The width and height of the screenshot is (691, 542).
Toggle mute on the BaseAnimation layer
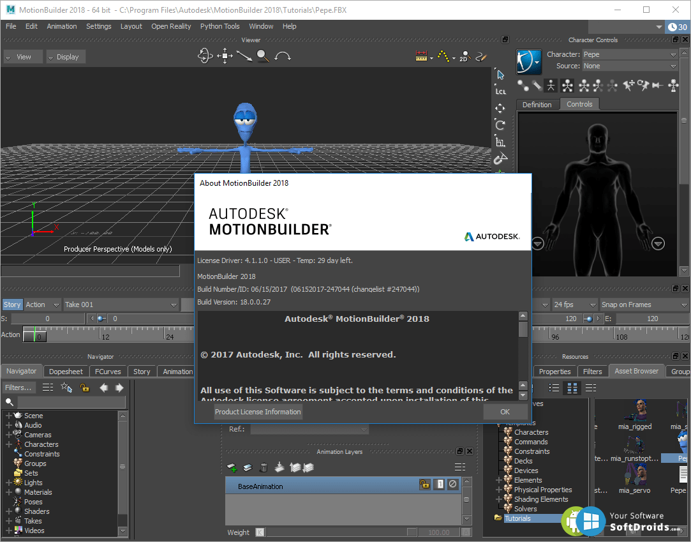pyautogui.click(x=452, y=485)
